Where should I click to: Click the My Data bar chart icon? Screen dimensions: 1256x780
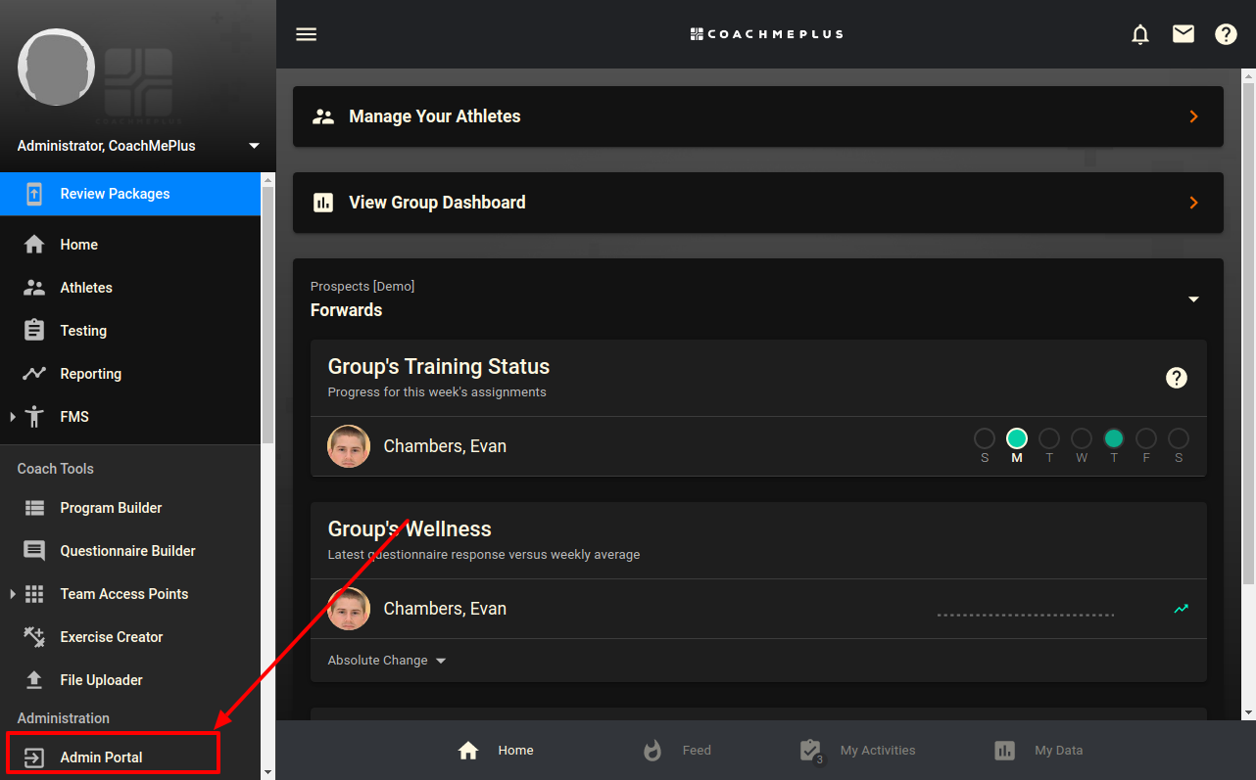[1004, 751]
